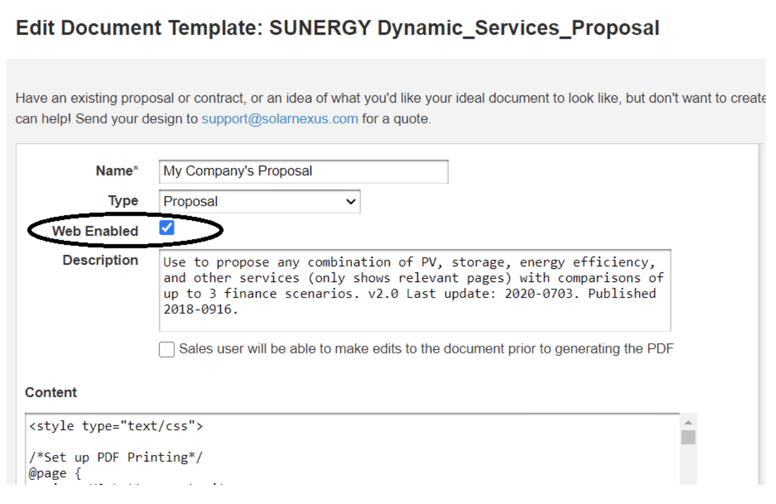Focus the Description text area
Viewport: 776px width, 504px height.
point(414,290)
